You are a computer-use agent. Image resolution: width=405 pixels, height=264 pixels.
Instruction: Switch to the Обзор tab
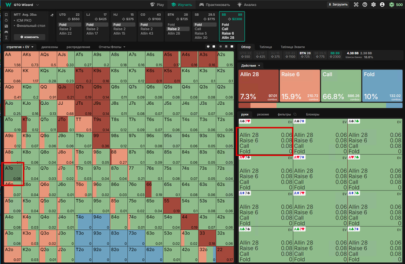coord(246,47)
